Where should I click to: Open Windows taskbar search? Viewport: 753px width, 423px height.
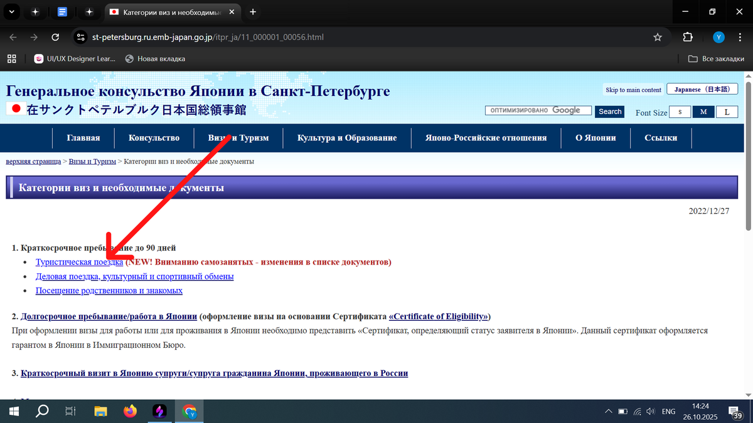(43, 411)
